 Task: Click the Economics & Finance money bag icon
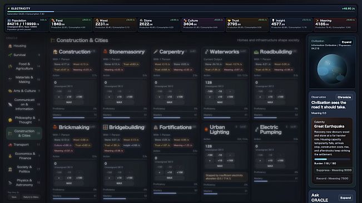point(10,156)
